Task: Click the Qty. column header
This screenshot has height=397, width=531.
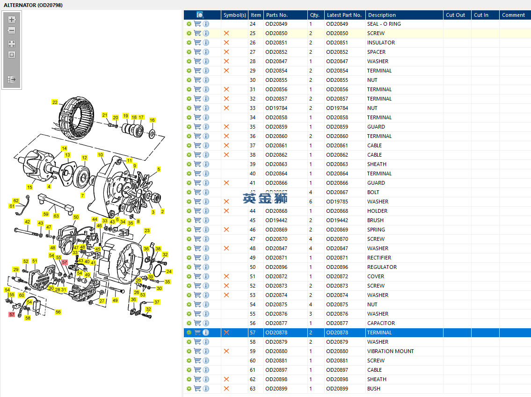Action: pyautogui.click(x=314, y=15)
